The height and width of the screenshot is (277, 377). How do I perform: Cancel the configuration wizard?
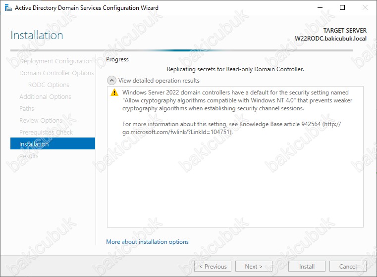(348, 267)
